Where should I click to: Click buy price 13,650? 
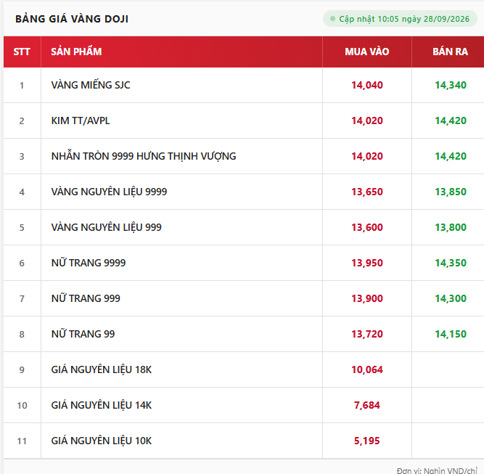(x=367, y=192)
